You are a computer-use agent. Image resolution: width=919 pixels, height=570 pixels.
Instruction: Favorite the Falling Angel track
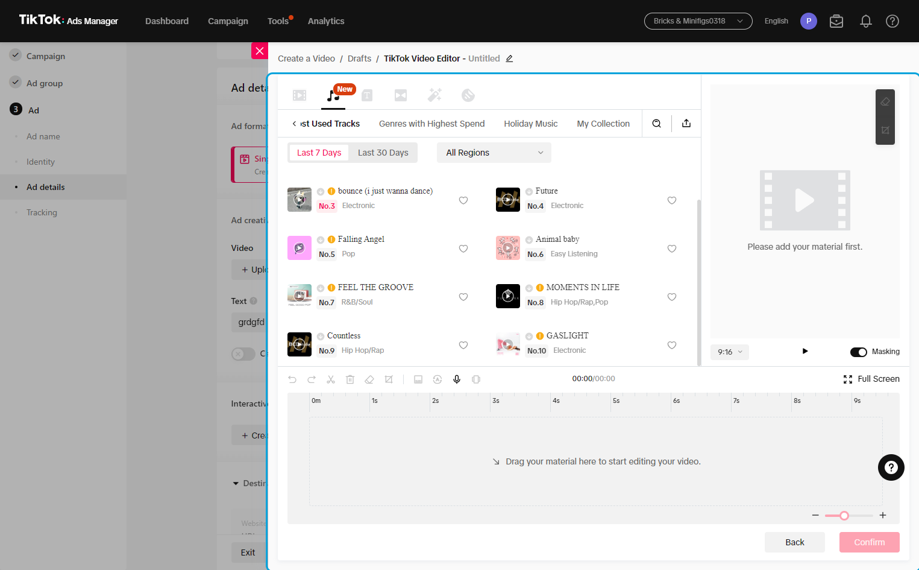click(x=463, y=249)
